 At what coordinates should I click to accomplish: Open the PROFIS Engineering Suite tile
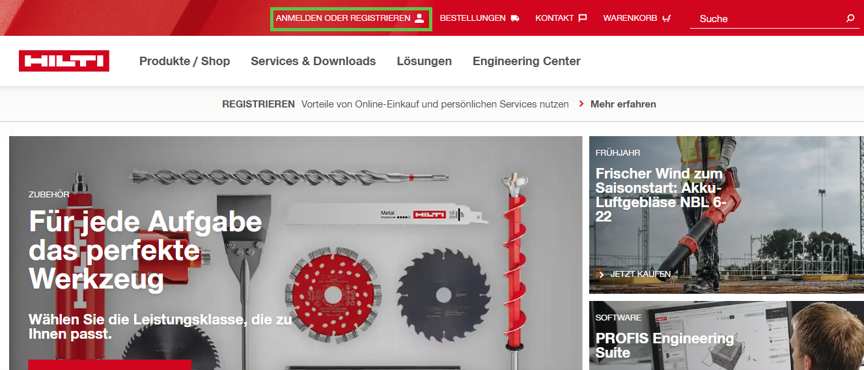pos(727,335)
